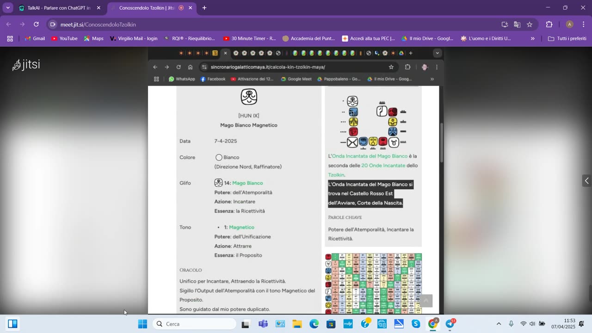Open the Chrome tab search dropdown
Viewport: 592px width, 333px height.
[x=8, y=8]
